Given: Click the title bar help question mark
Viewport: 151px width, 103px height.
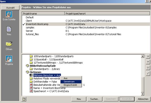Looking at the screenshot, I should (147, 1).
